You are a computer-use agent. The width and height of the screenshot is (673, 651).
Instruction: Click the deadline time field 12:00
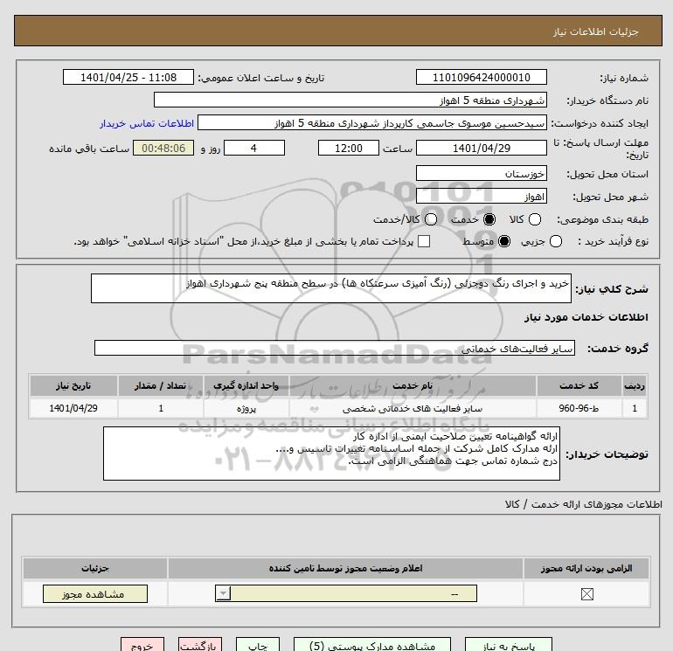tap(349, 148)
